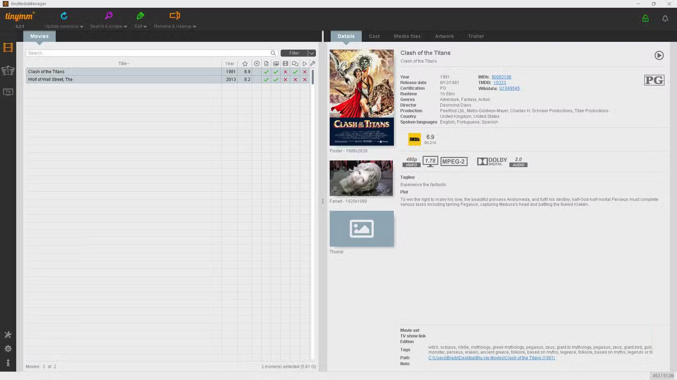Click the green Edit pencil icon
This screenshot has width=677, height=380.
click(140, 16)
